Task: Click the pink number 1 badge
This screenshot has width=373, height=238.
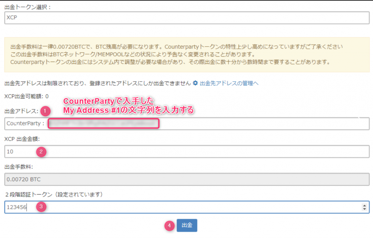Action: 45,110
